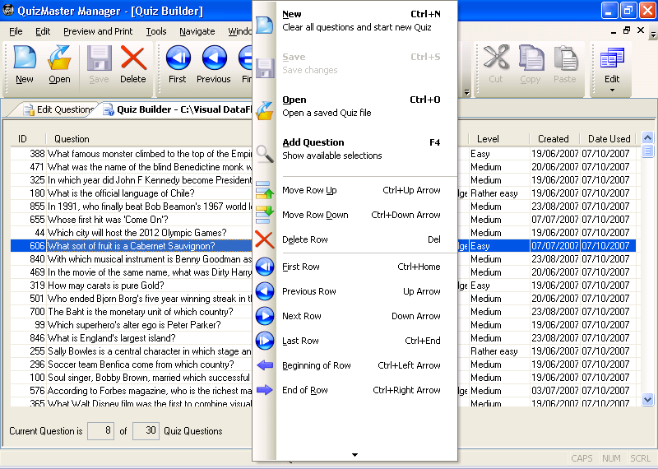Select row 'What is England's largest island?'

coord(112,338)
